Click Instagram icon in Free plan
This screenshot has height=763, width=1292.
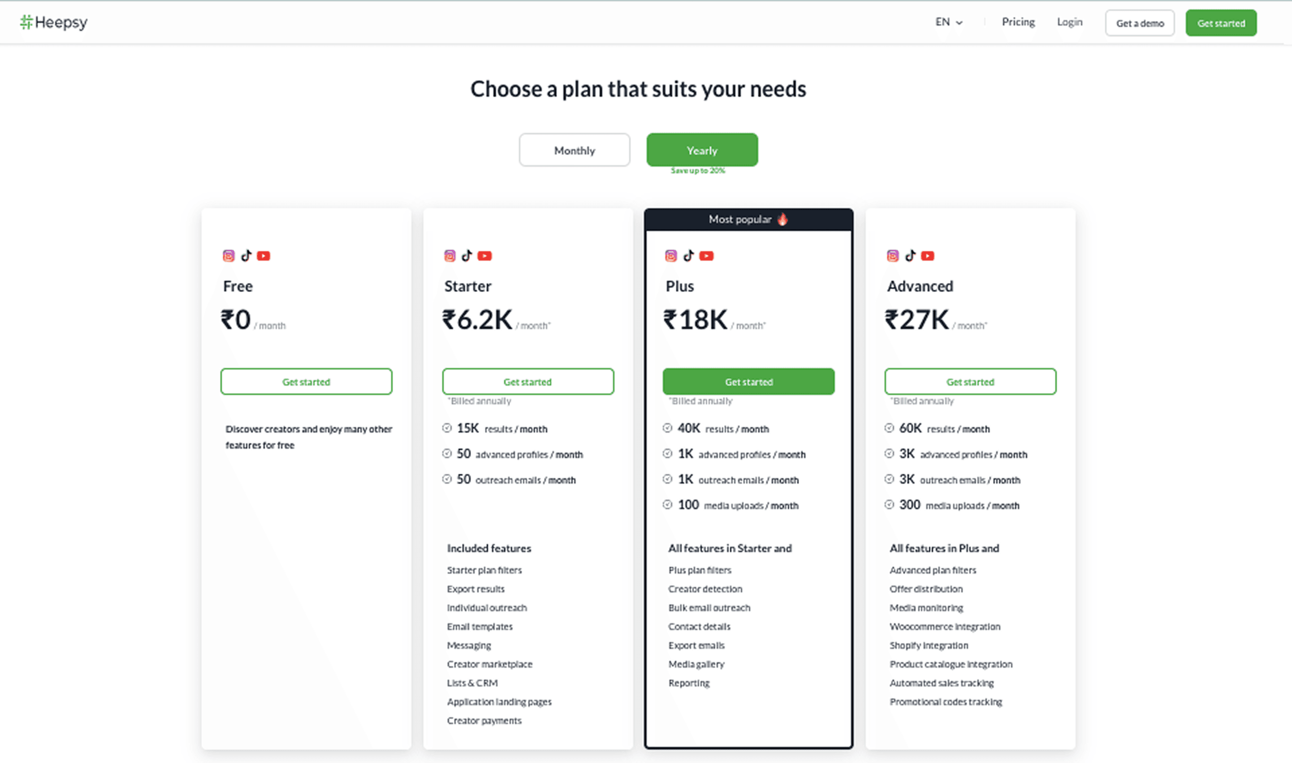coord(229,256)
